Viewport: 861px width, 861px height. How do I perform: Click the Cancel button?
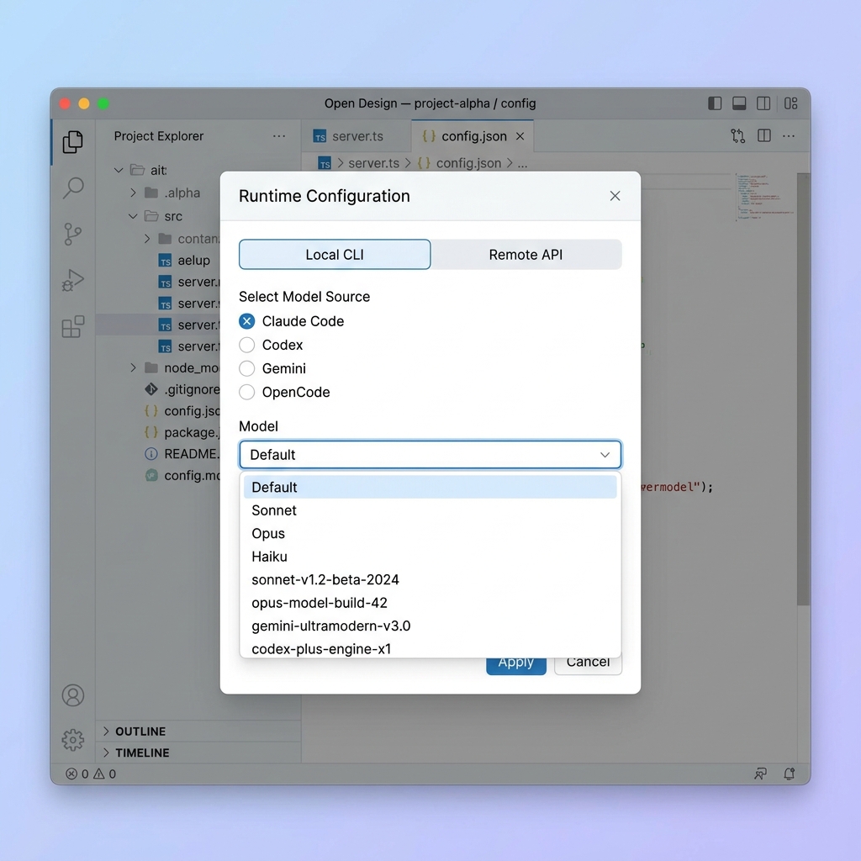[x=588, y=666]
